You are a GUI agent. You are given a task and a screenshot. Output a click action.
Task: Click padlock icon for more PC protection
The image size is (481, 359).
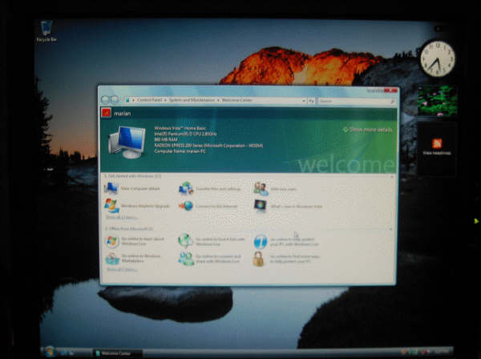258,259
